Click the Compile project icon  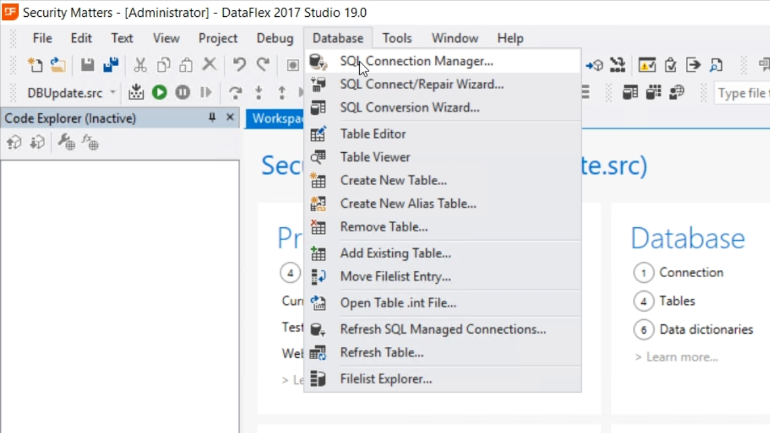(137, 92)
